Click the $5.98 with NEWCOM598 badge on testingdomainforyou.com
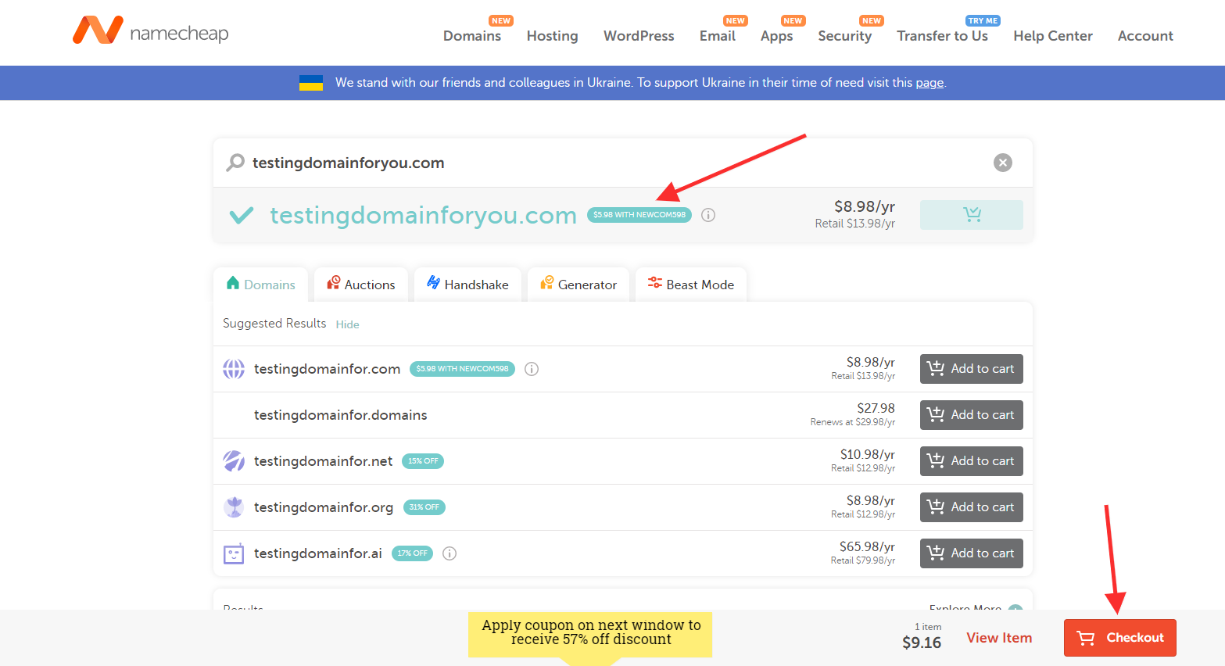Image resolution: width=1225 pixels, height=666 pixels. [639, 215]
